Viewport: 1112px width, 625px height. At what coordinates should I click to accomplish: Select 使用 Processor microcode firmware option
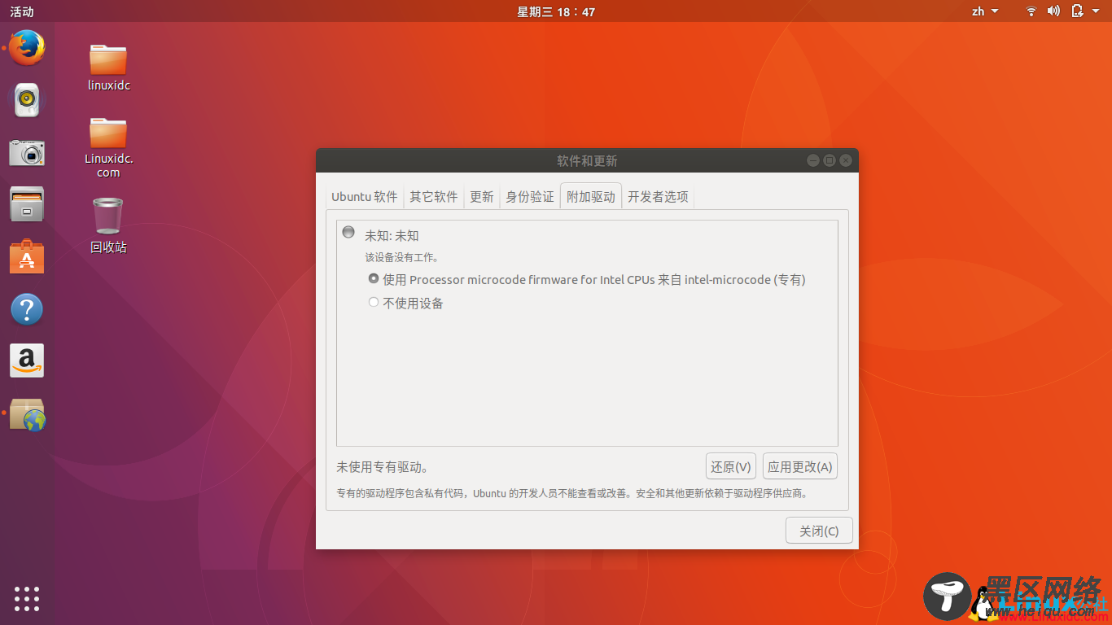[587, 279]
